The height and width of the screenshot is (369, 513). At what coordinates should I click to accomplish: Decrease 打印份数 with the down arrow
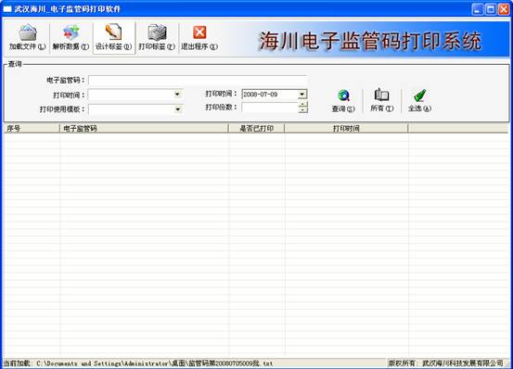pyautogui.click(x=303, y=109)
